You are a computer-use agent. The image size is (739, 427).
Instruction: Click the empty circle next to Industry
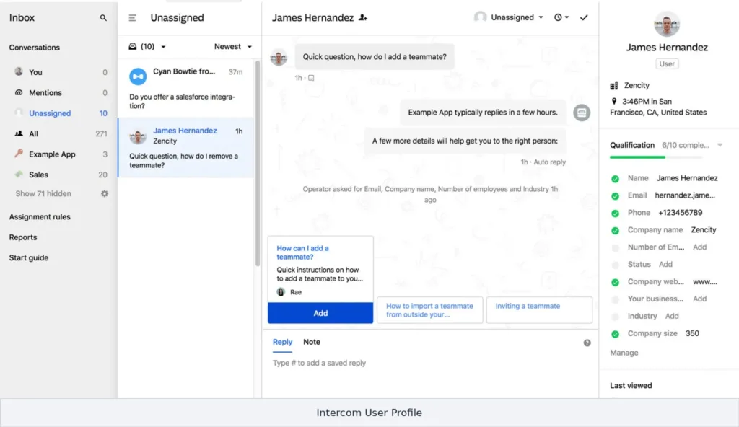point(615,317)
